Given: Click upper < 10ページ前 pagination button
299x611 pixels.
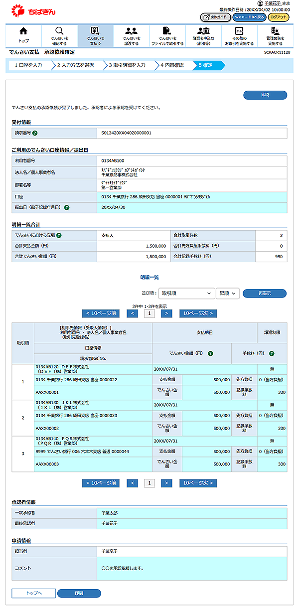Looking at the screenshot, I should click(101, 313).
